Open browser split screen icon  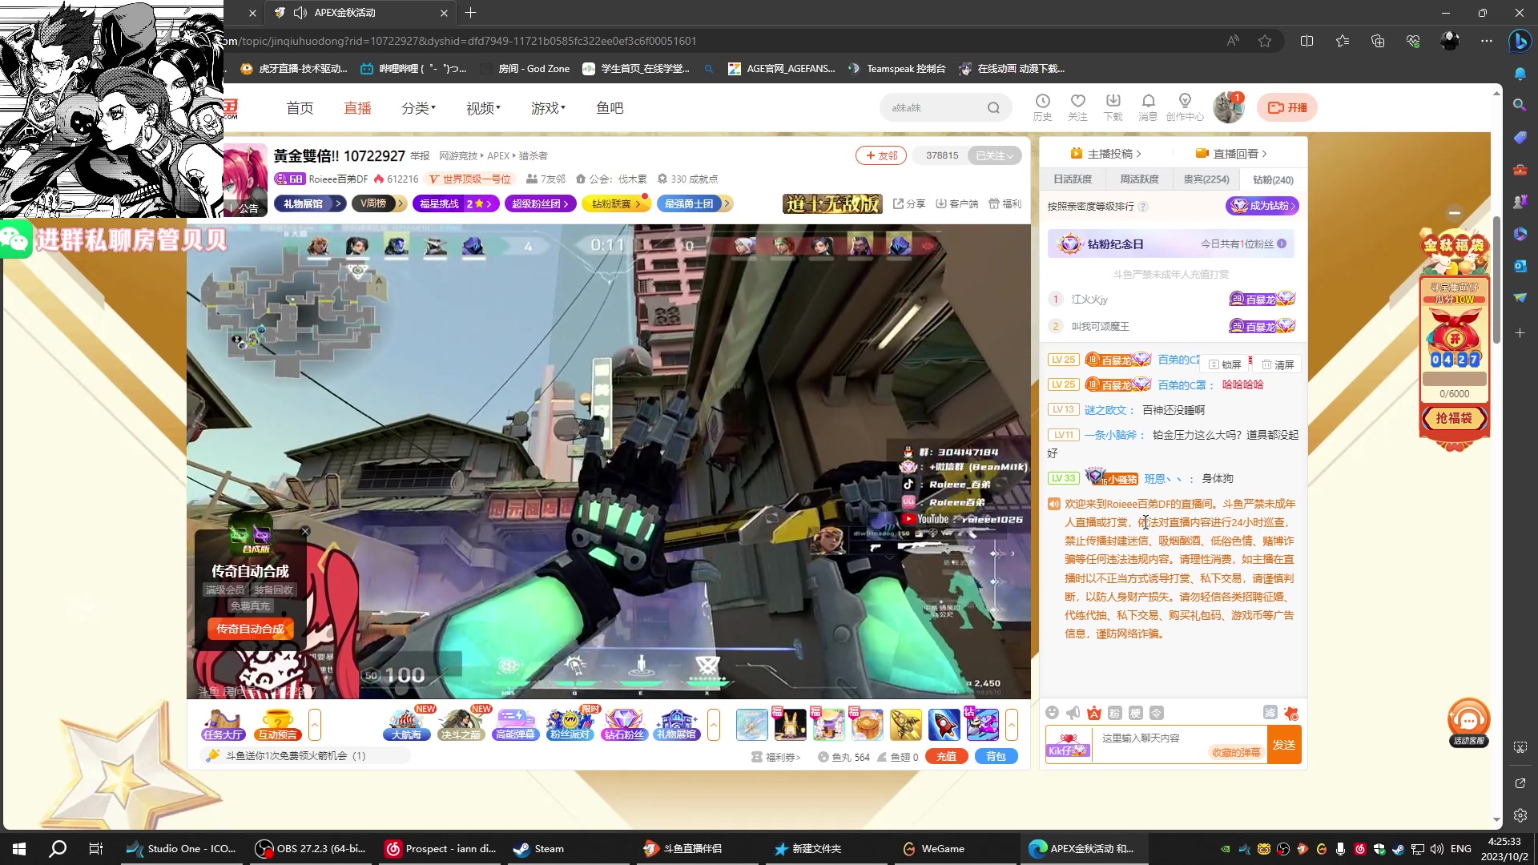(1307, 41)
